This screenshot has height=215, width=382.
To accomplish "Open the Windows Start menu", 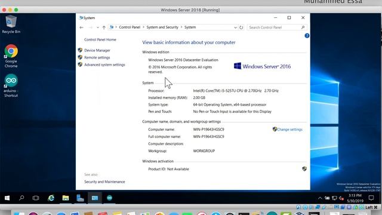I will coord(7,198).
